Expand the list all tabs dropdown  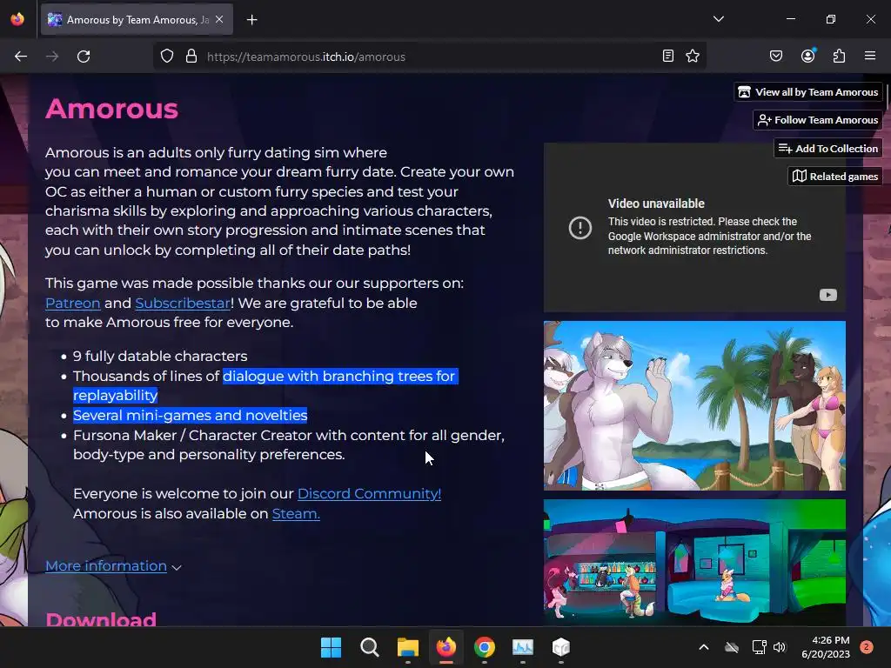click(719, 19)
